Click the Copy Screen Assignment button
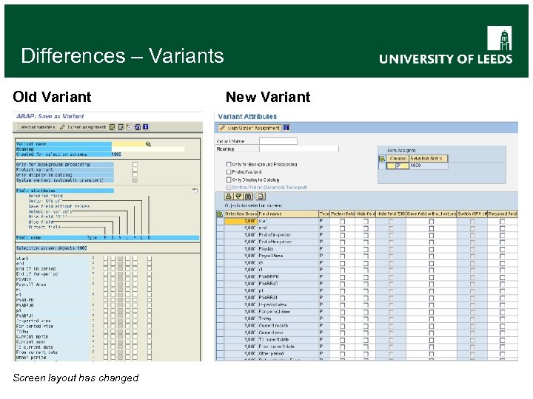 (250, 128)
